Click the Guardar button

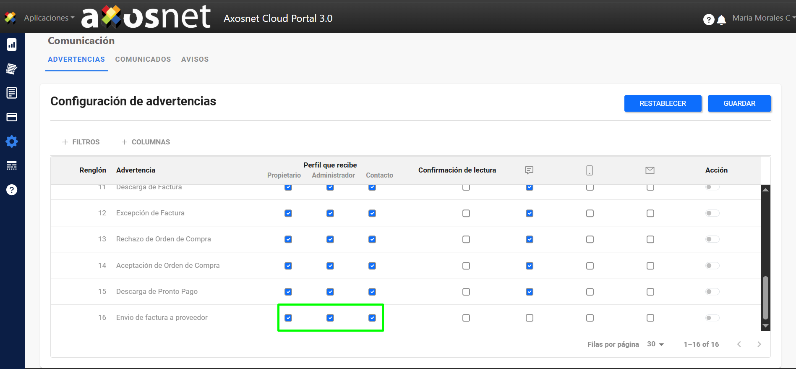point(739,103)
